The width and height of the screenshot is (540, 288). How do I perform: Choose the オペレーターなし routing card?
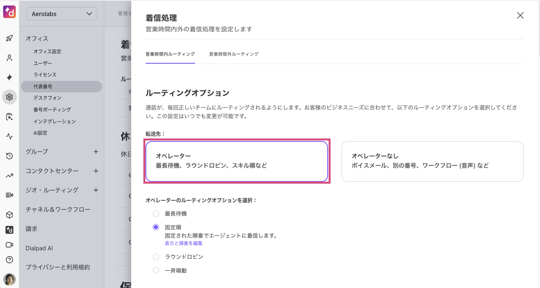tap(432, 161)
